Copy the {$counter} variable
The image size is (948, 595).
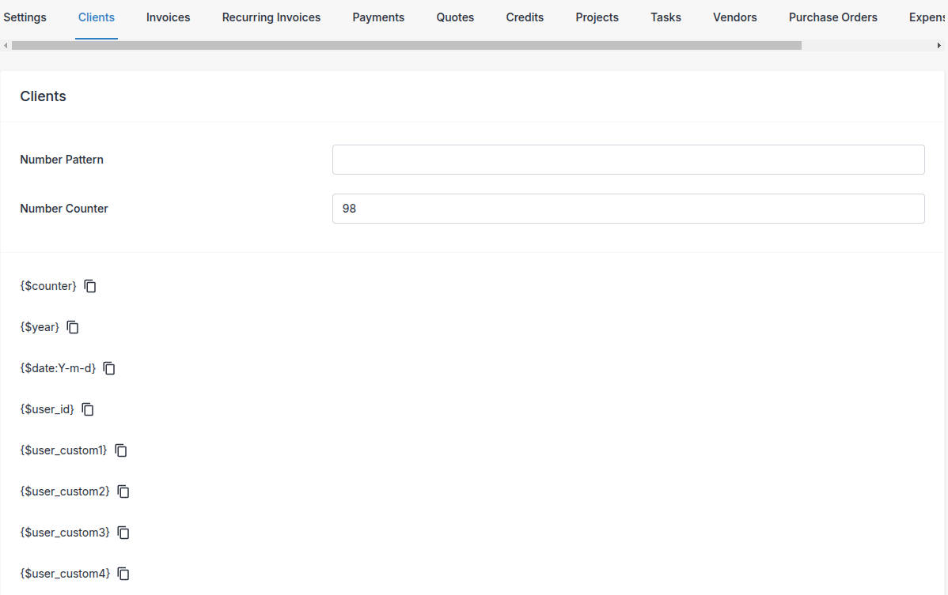tap(90, 286)
